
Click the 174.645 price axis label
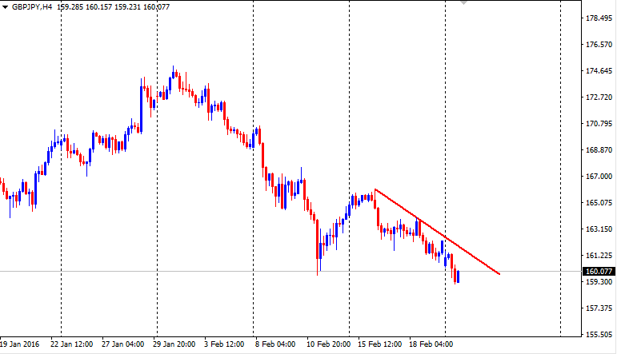click(x=599, y=71)
